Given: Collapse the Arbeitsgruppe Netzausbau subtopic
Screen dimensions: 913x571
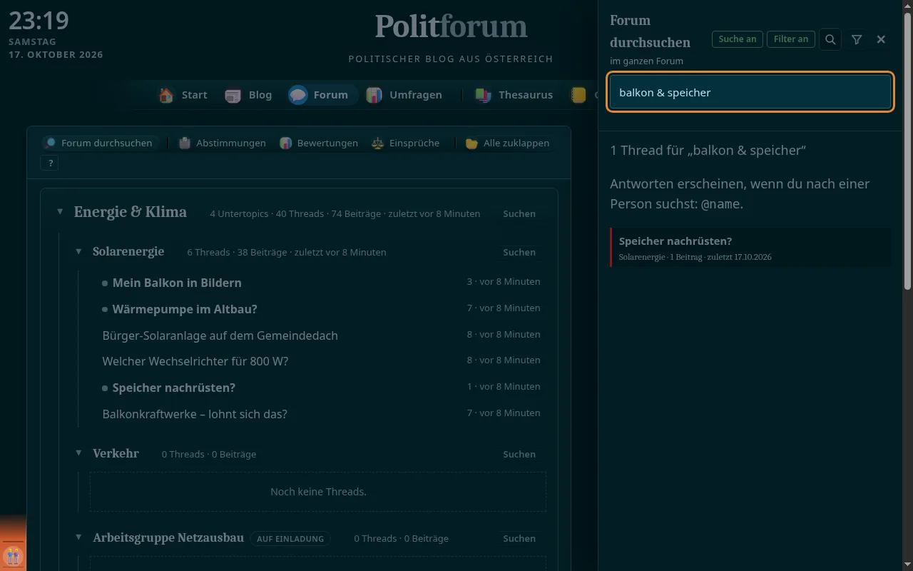Looking at the screenshot, I should [79, 537].
